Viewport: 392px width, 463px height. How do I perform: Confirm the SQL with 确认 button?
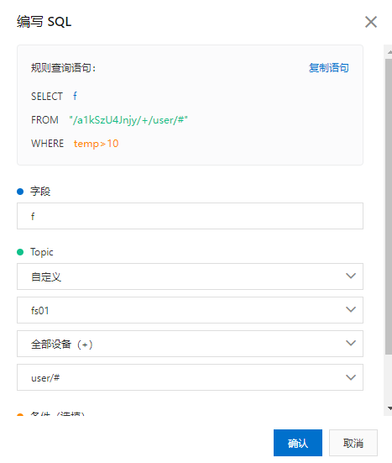(298, 443)
